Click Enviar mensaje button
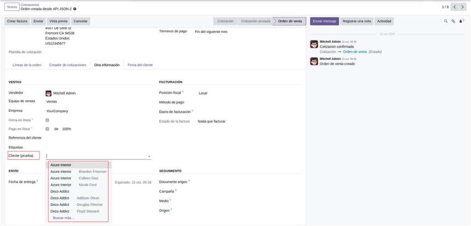471x226 pixels. click(x=325, y=21)
